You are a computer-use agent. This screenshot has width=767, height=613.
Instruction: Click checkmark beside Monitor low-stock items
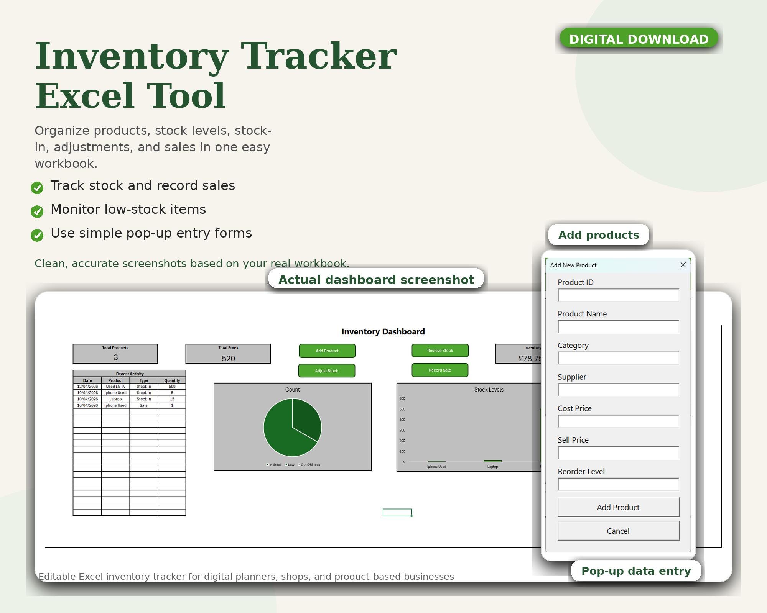[x=37, y=211]
